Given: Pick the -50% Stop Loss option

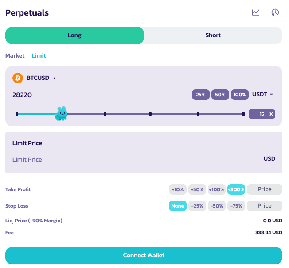Looking at the screenshot, I should click(x=216, y=206).
